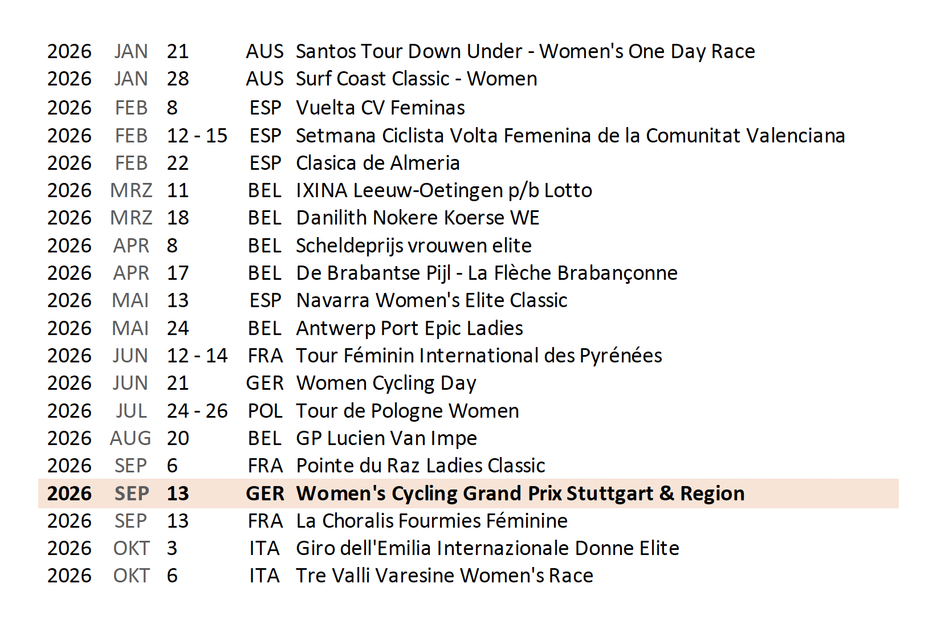Click La Choralis Fourmies Féminine
Image resolution: width=937 pixels, height=620 pixels.
pos(431,521)
